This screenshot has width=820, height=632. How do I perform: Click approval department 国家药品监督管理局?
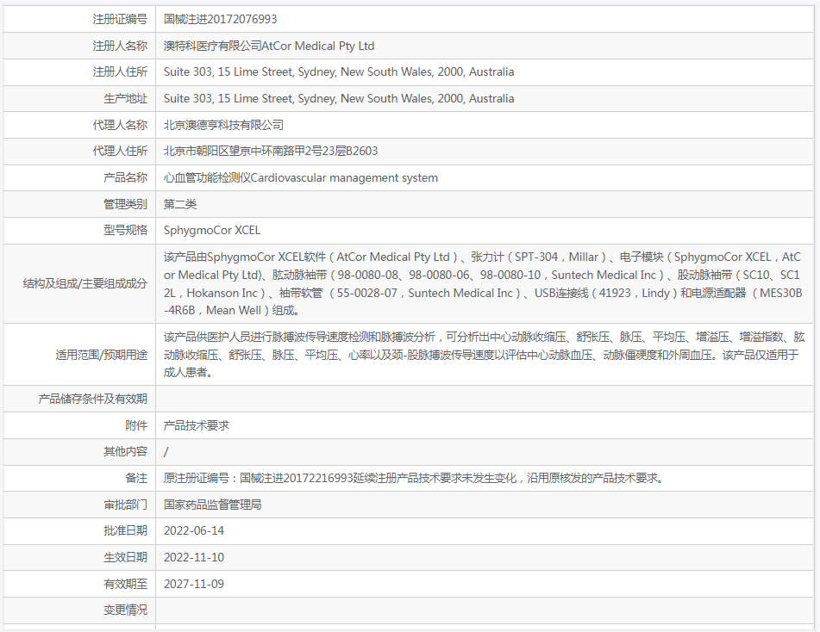212,505
